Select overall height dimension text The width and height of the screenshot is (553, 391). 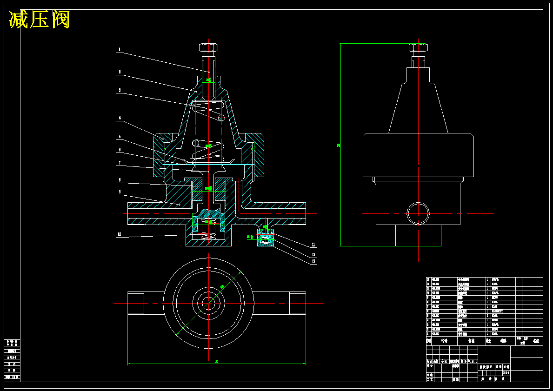339,145
